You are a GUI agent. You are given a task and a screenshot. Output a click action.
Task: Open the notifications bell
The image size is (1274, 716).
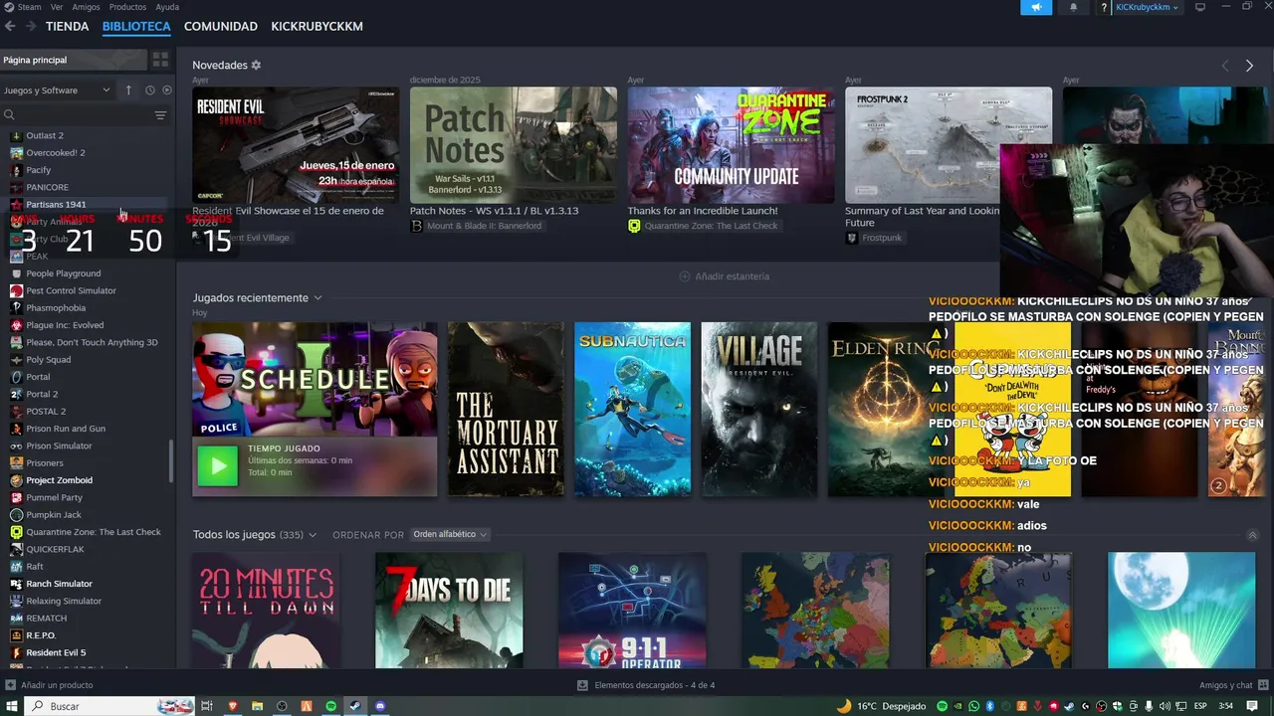tap(1073, 7)
